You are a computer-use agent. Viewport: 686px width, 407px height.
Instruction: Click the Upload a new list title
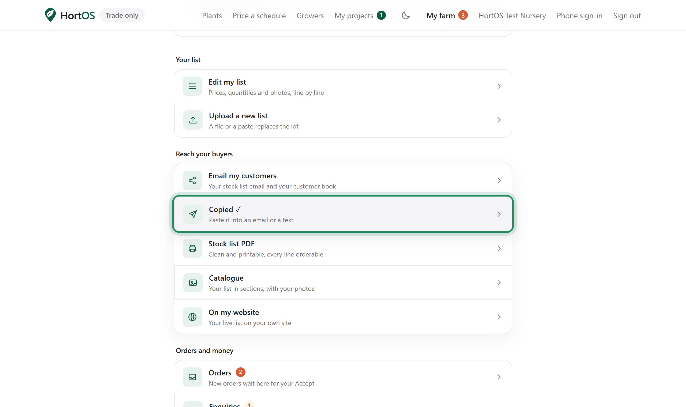click(238, 116)
